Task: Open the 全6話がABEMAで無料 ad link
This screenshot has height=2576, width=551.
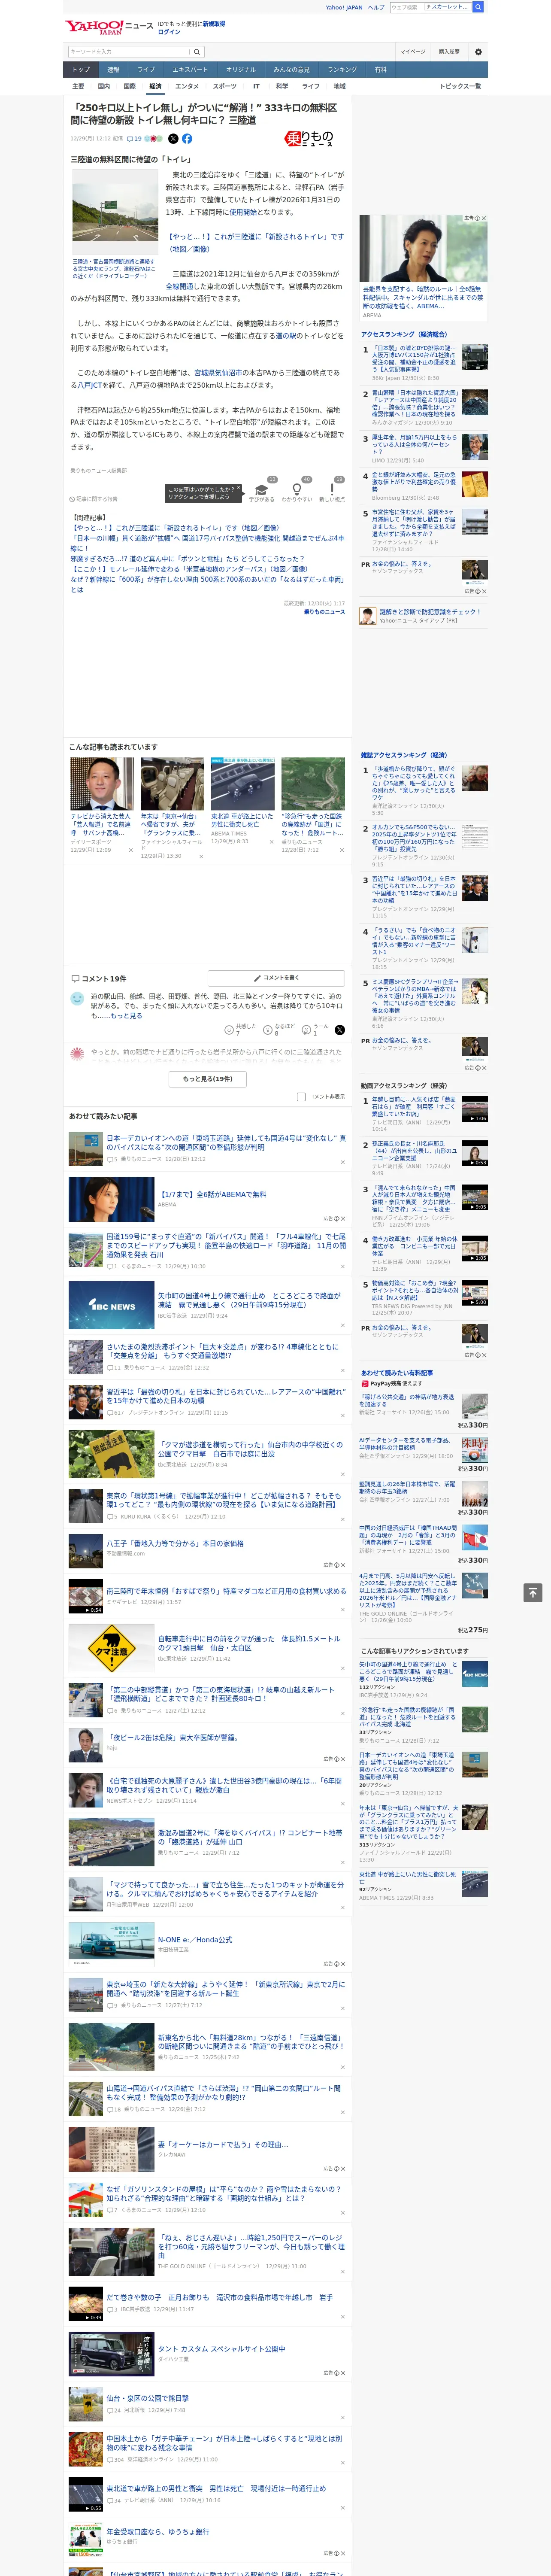Action: point(213,1194)
